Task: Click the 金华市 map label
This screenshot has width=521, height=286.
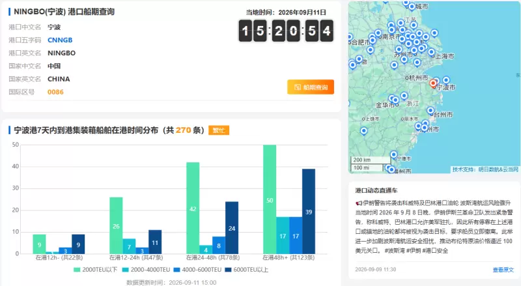Action: click(x=385, y=105)
